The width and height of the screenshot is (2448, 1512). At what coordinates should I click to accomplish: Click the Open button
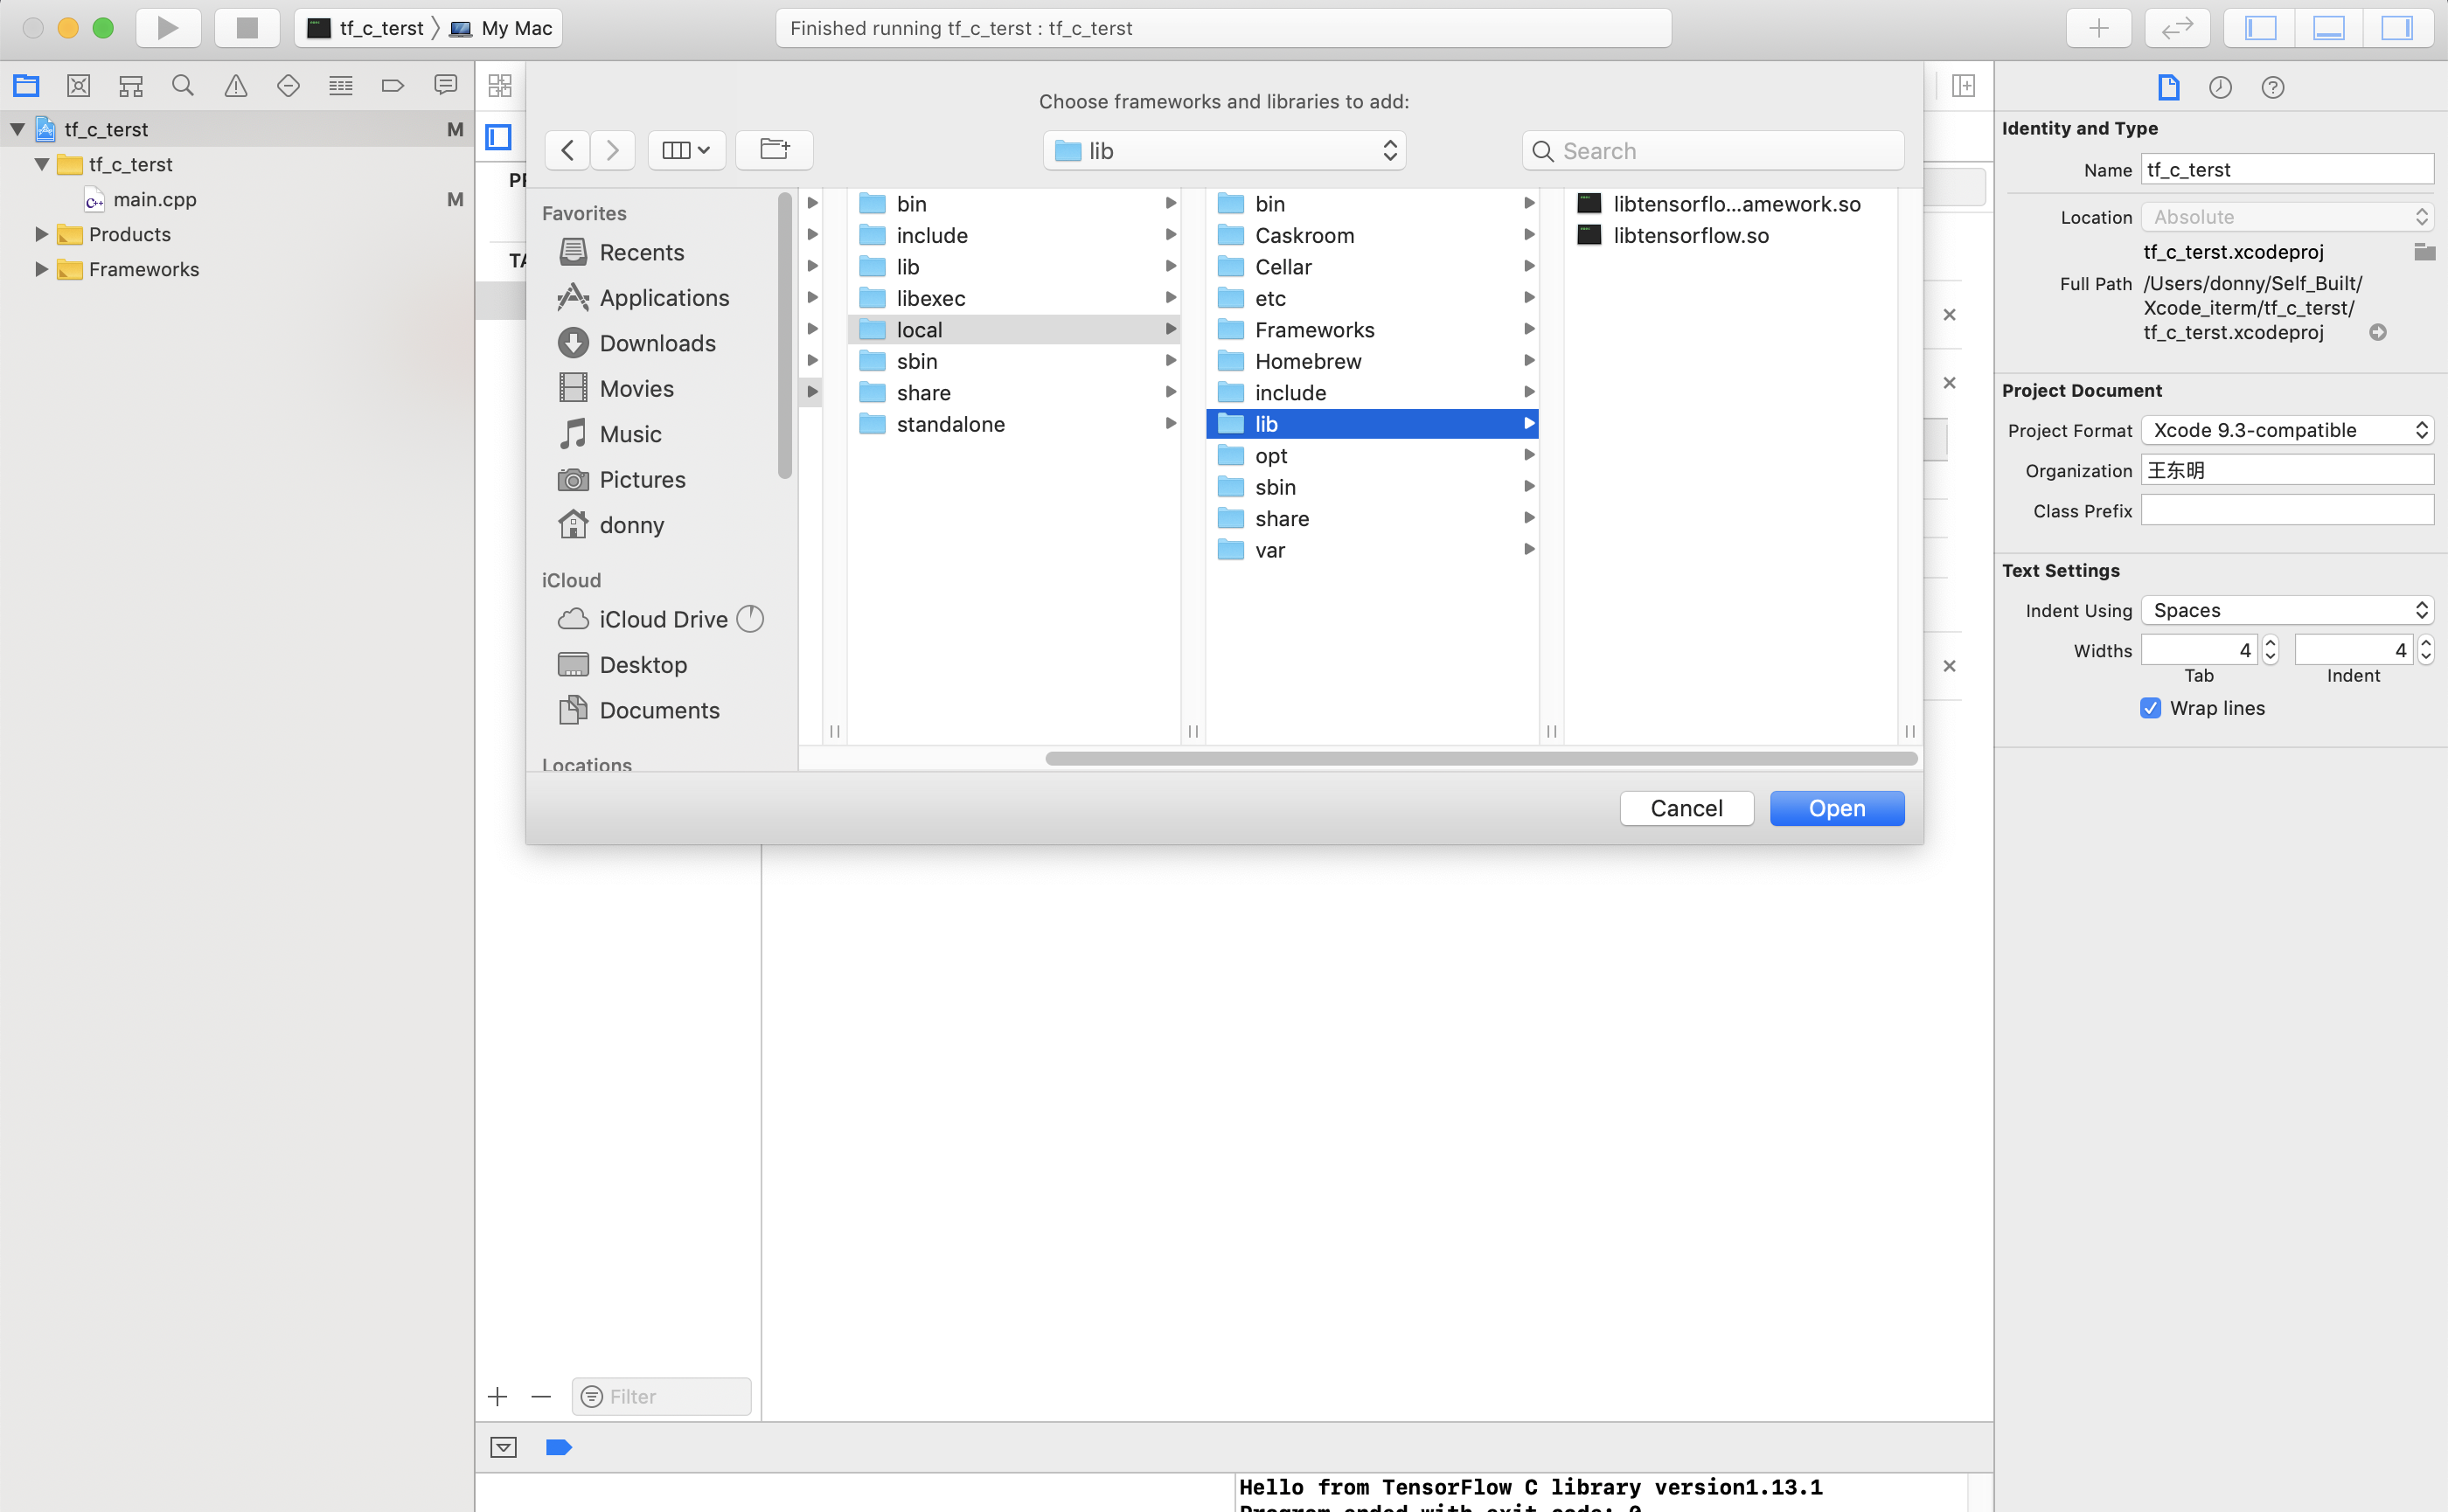pos(1836,808)
